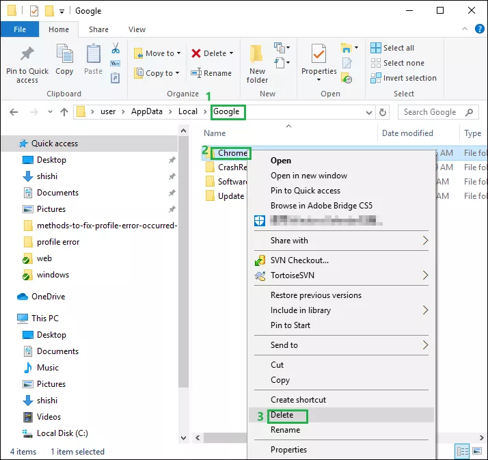The image size is (488, 460).
Task: Click the Pin to Quick access ribbon icon
Action: click(27, 54)
